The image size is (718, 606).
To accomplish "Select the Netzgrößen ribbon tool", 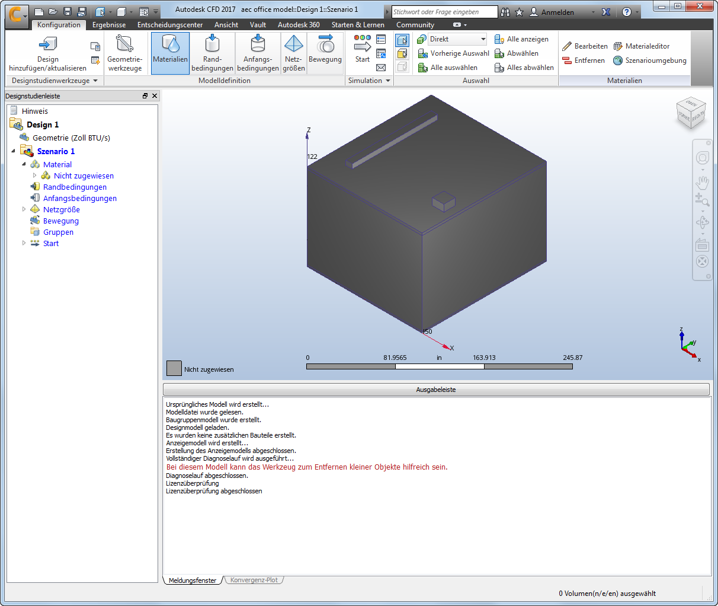I will click(x=294, y=53).
